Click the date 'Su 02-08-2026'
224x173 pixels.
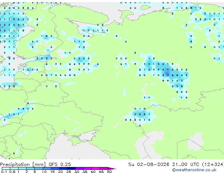(149, 164)
